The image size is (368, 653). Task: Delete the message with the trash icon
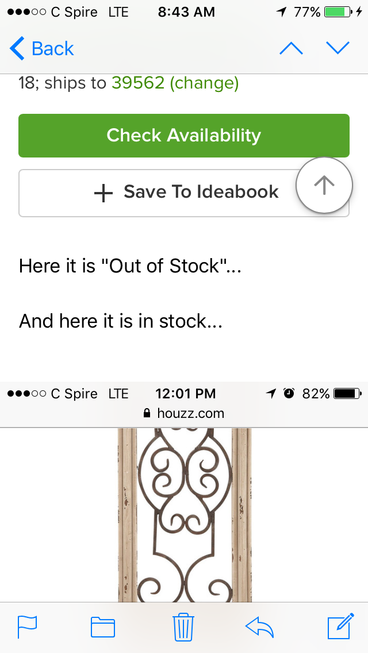pos(183,627)
